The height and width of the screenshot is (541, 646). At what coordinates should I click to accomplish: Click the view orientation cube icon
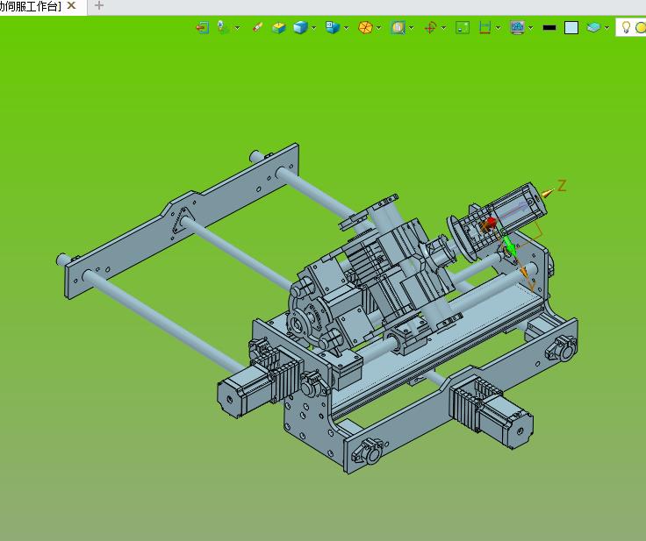tap(332, 27)
